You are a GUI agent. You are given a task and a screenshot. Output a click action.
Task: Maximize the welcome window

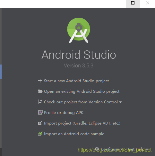tap(133, 3)
